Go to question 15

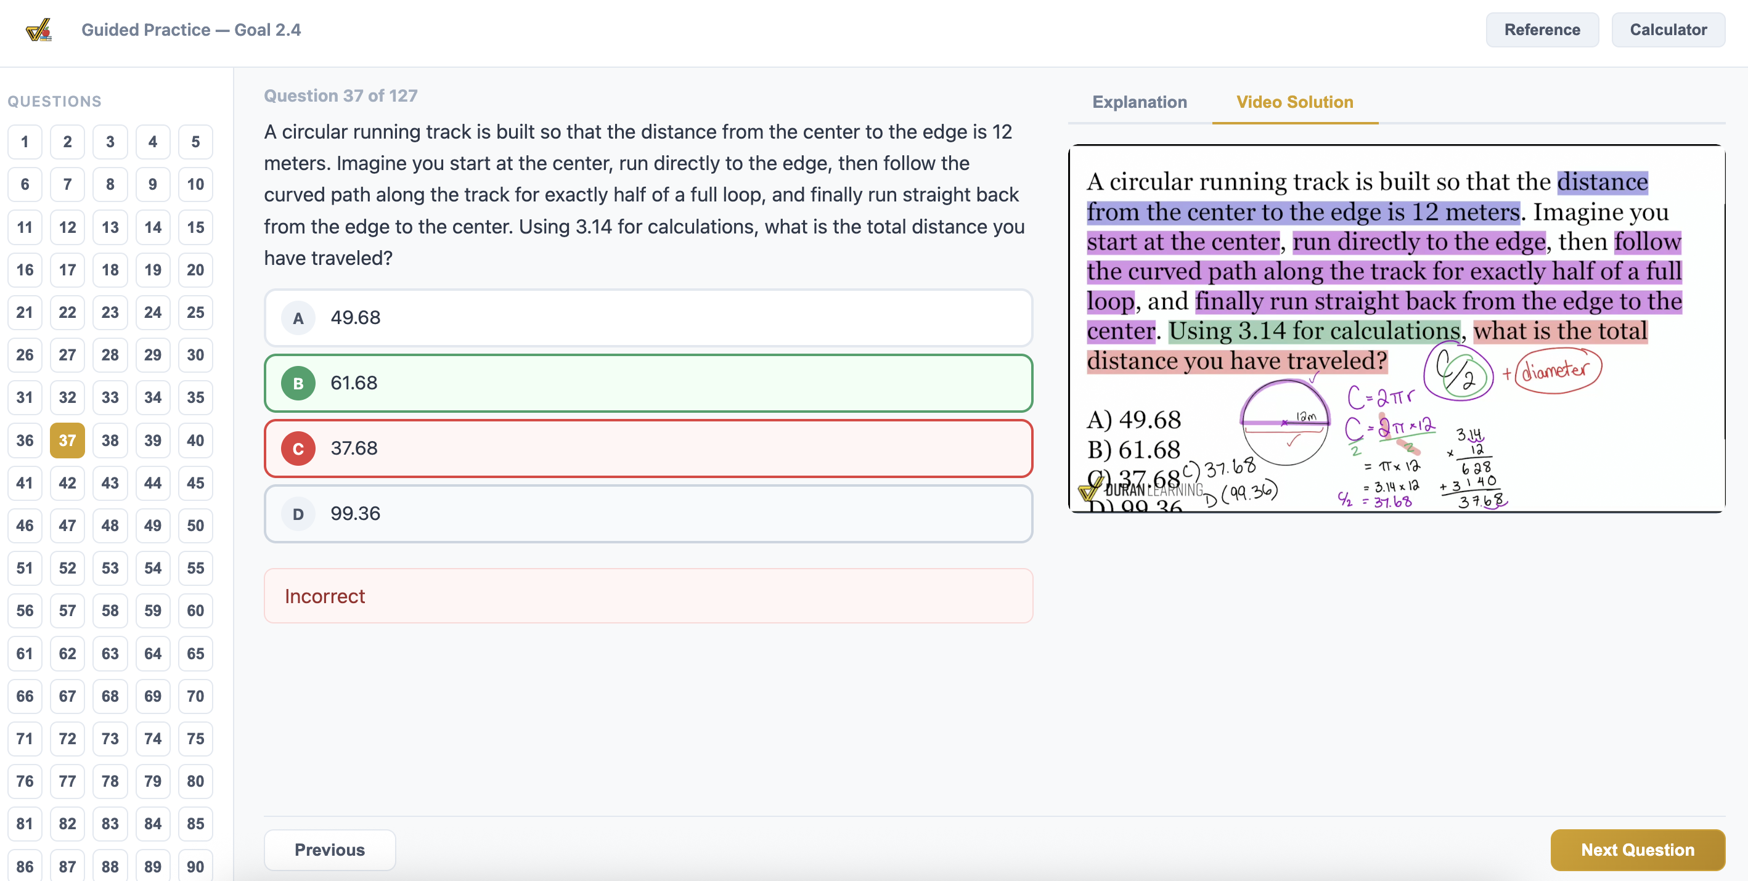pyautogui.click(x=195, y=227)
